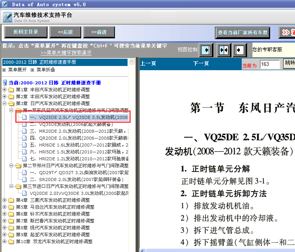
Task: Expand 第2章 本田汽车 tree node plus box
Action: (4, 97)
